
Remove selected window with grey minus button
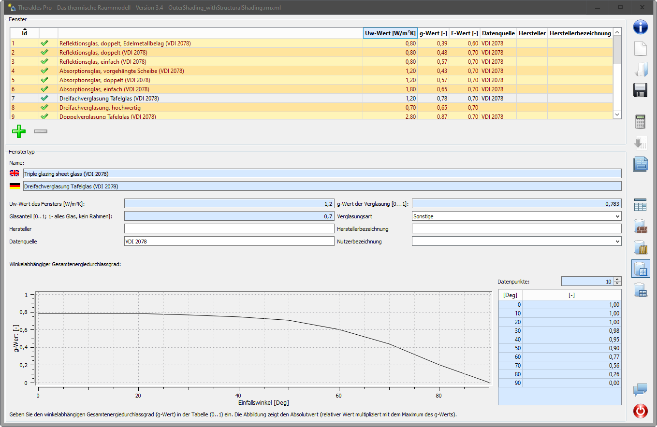41,131
